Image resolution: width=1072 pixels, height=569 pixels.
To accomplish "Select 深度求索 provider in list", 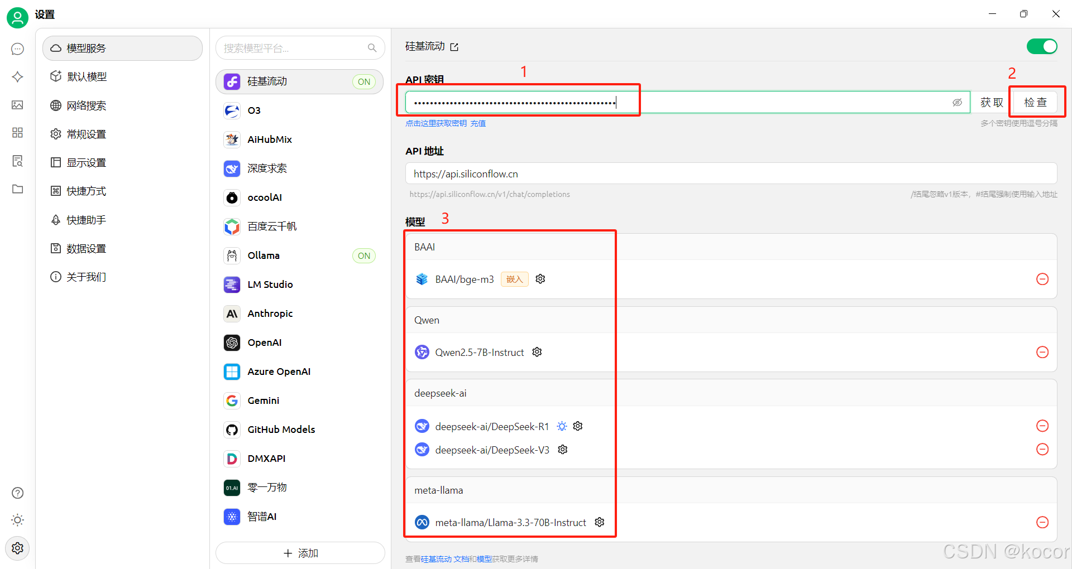I will [300, 168].
